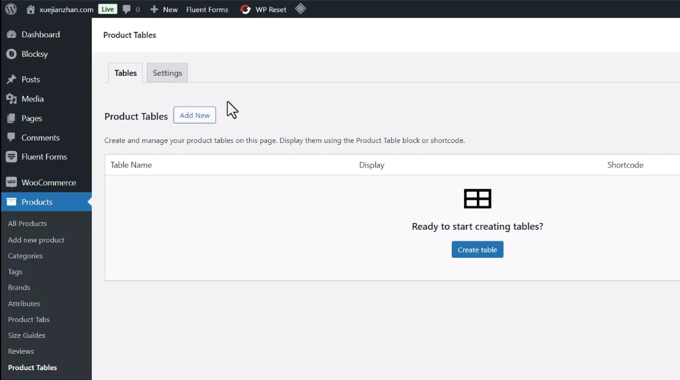Click the table grid icon in empty state

coord(477,199)
